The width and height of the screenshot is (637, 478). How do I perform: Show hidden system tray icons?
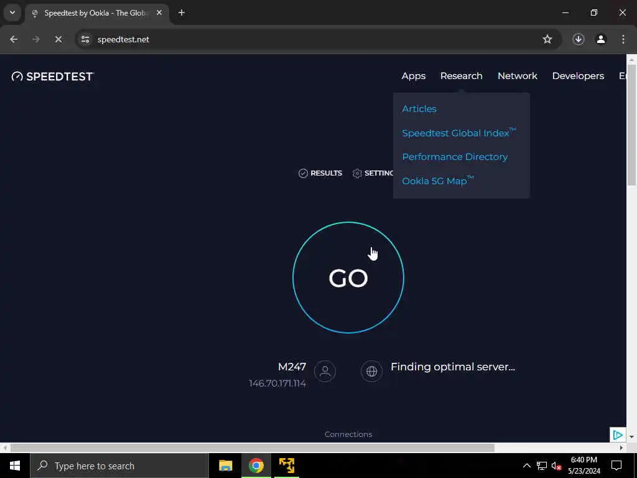point(526,466)
